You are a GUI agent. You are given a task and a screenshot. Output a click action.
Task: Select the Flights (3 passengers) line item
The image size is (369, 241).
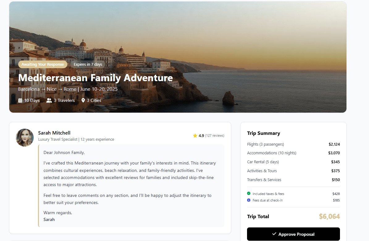coord(266,144)
